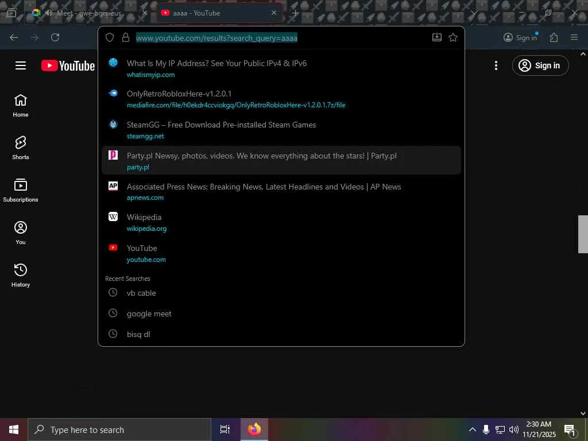Click the YouTube Sign in button

540,65
